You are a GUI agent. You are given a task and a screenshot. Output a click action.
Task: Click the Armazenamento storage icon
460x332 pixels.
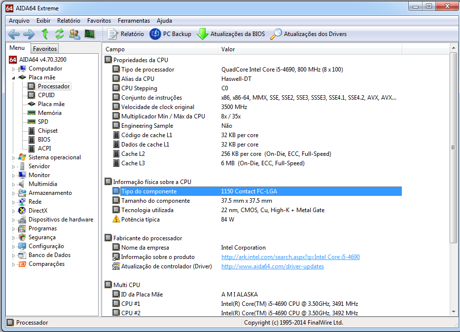22,193
